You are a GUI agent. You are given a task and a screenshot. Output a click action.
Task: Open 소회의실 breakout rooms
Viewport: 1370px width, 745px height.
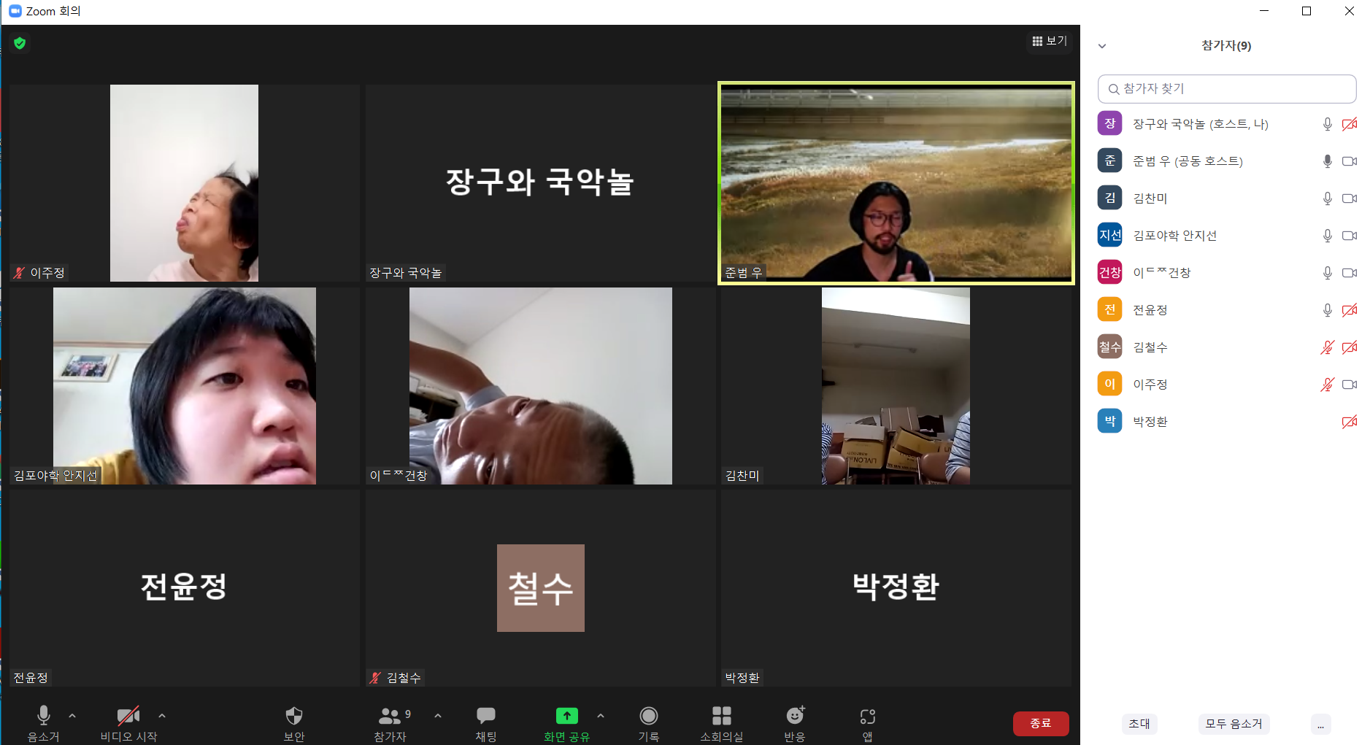click(x=722, y=724)
